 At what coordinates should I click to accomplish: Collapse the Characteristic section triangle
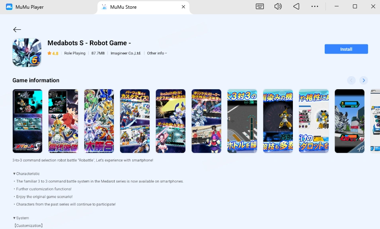pos(14,173)
